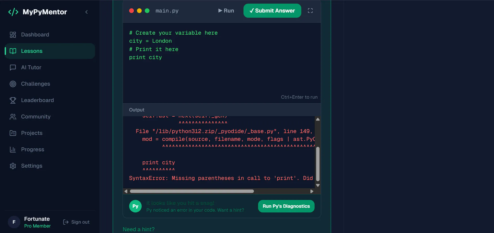Screen dimensions: 494x233
Task: Sign out of the account
Action: [x=76, y=222]
